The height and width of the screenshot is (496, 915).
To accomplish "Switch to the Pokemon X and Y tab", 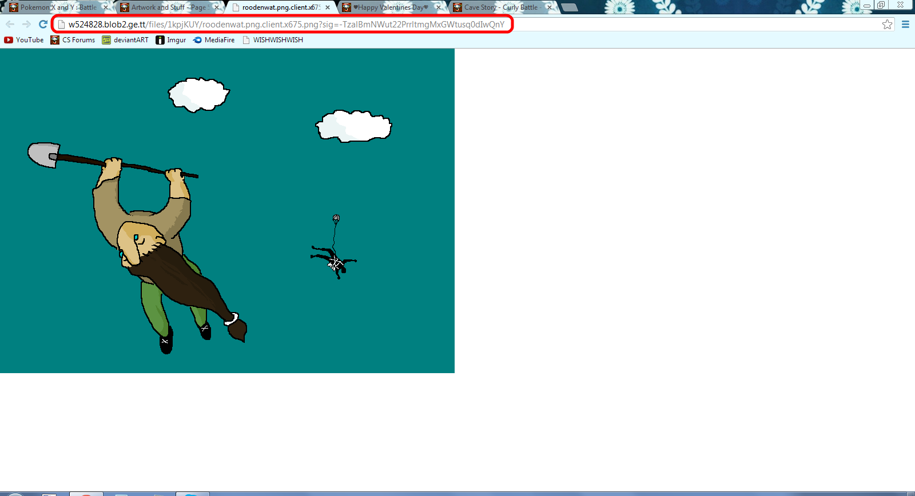I will click(x=57, y=7).
